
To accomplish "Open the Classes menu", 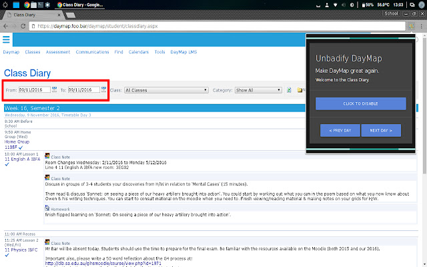I will pyautogui.click(x=33, y=51).
